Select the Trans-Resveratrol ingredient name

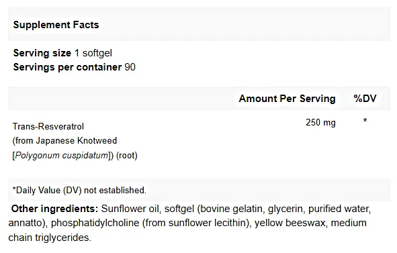click(x=48, y=126)
